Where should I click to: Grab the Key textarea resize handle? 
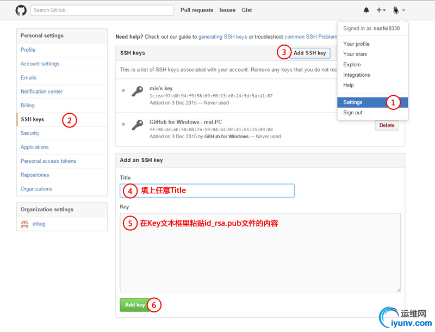click(x=399, y=290)
